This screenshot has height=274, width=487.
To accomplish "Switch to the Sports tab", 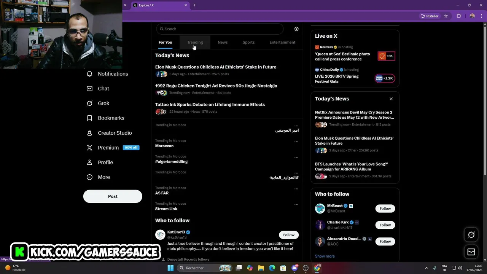I will (248, 42).
